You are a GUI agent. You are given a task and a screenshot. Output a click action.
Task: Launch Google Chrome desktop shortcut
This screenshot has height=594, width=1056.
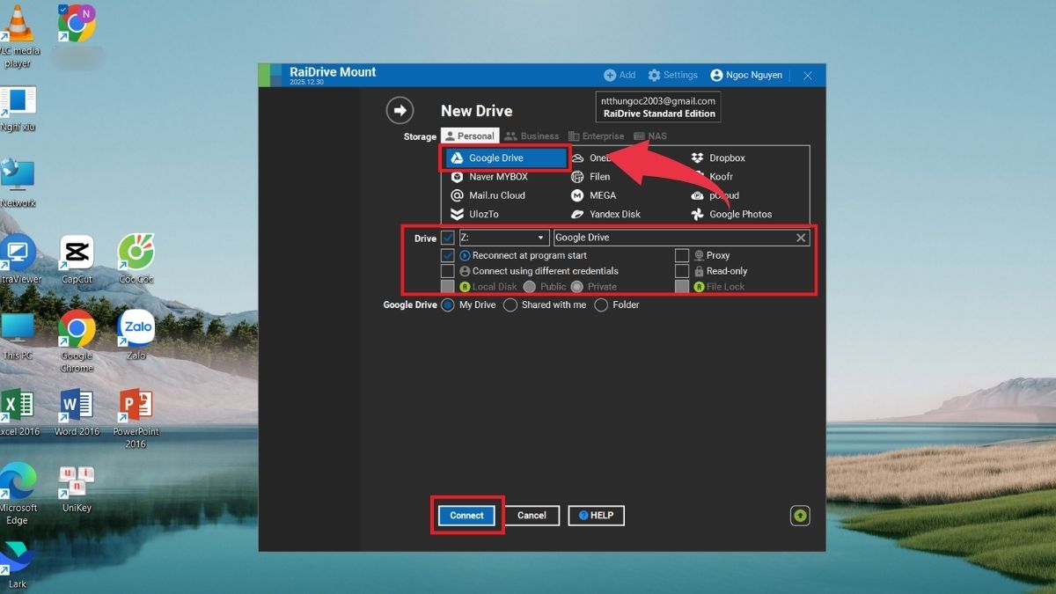[77, 341]
